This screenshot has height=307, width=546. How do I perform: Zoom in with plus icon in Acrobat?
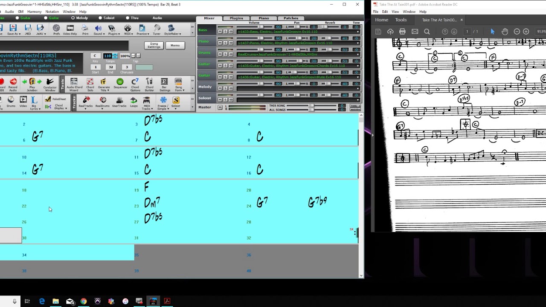tap(526, 32)
